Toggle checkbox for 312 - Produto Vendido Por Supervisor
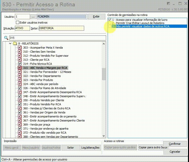 20,55
